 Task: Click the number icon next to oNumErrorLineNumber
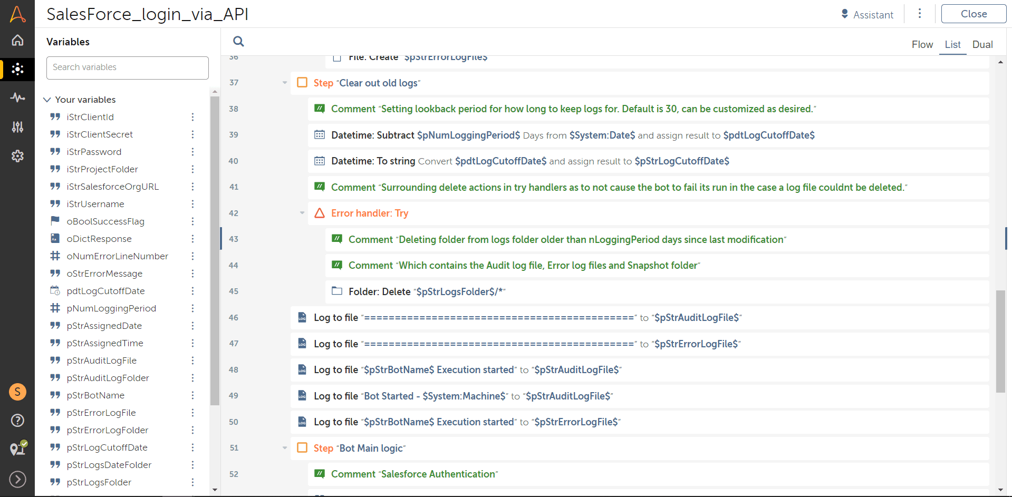pyautogui.click(x=55, y=256)
